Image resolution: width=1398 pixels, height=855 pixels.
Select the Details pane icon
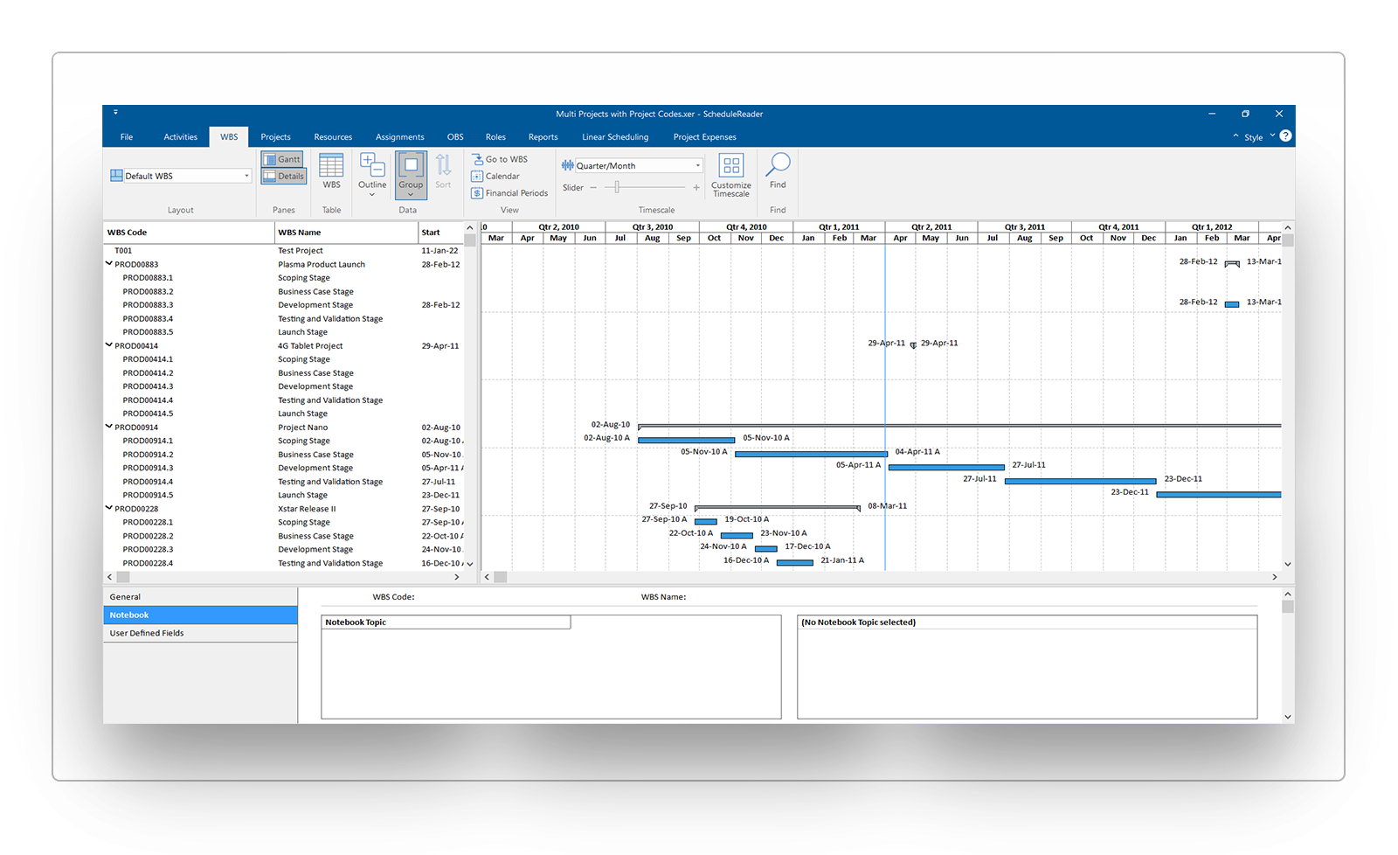[x=283, y=176]
